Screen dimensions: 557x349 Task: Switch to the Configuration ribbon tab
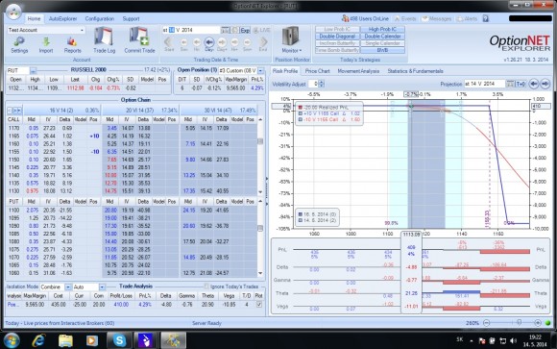tap(100, 18)
